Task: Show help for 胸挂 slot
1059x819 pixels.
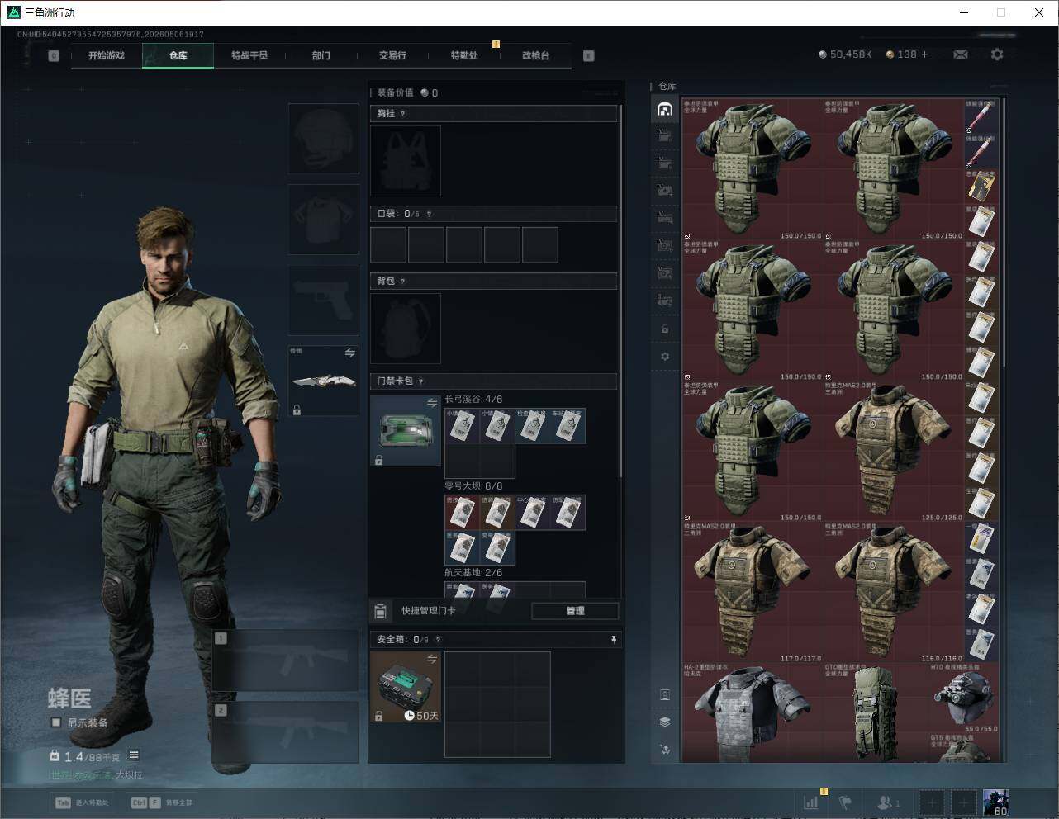Action: [x=403, y=114]
